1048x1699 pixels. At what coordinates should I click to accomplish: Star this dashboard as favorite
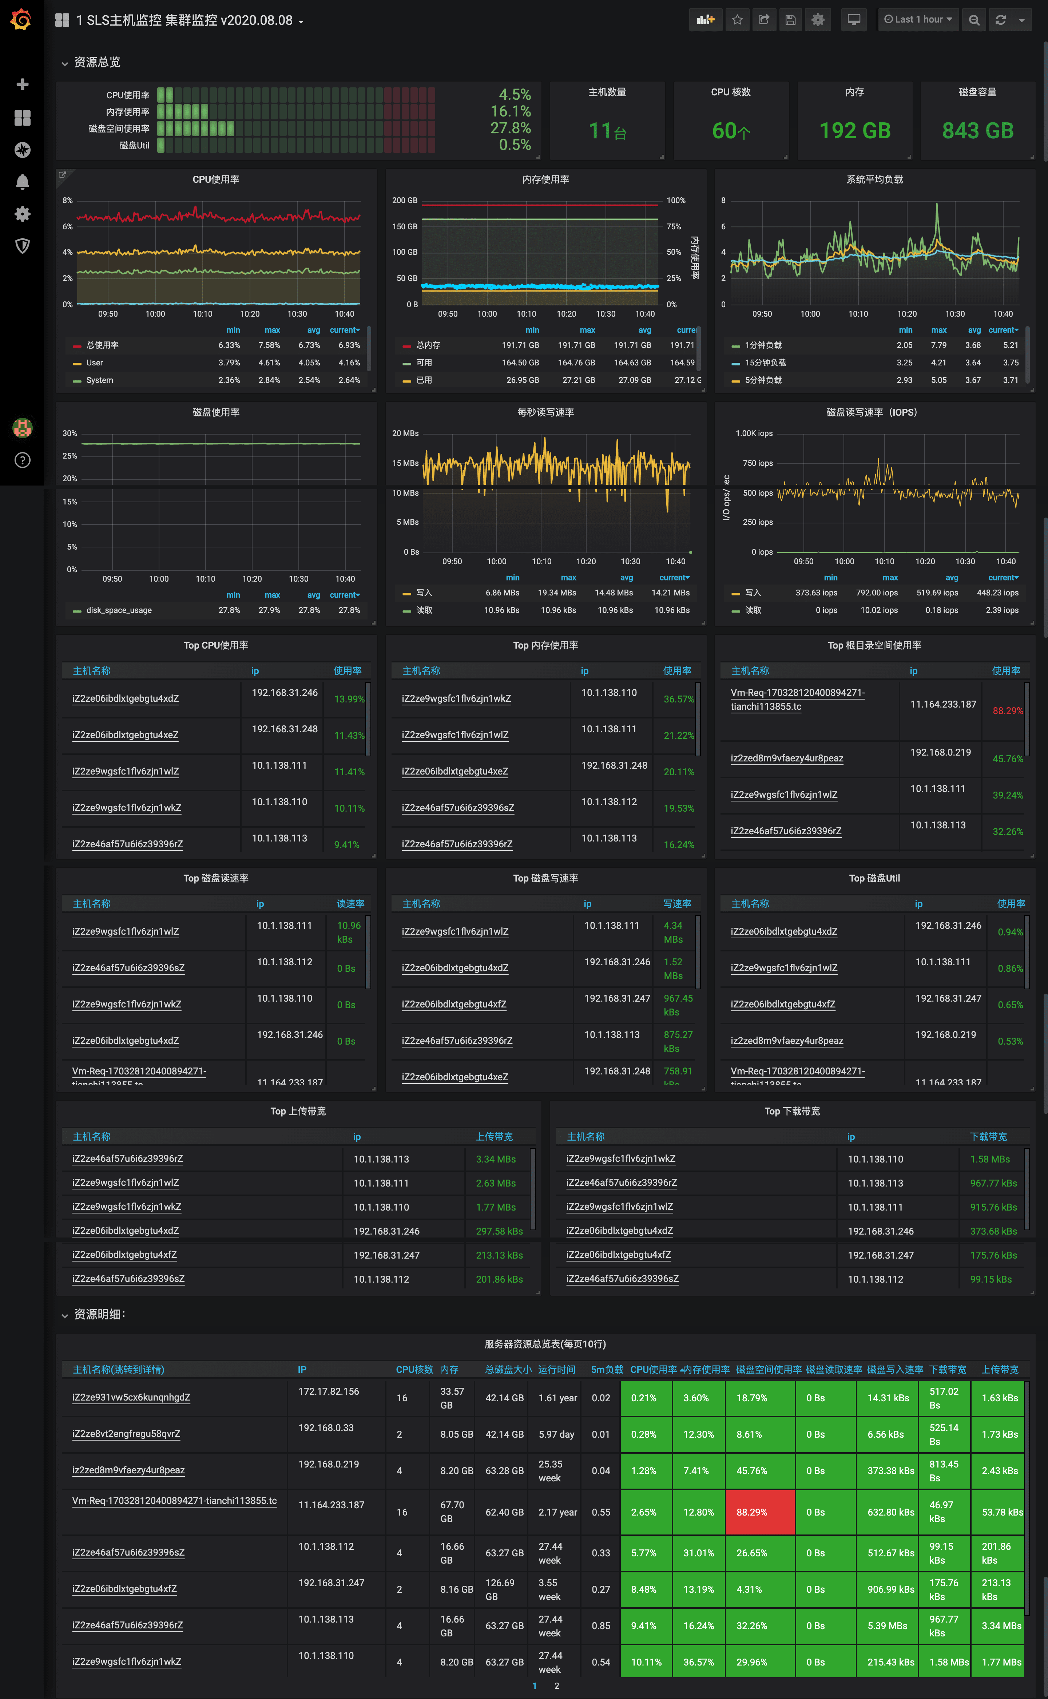737,20
